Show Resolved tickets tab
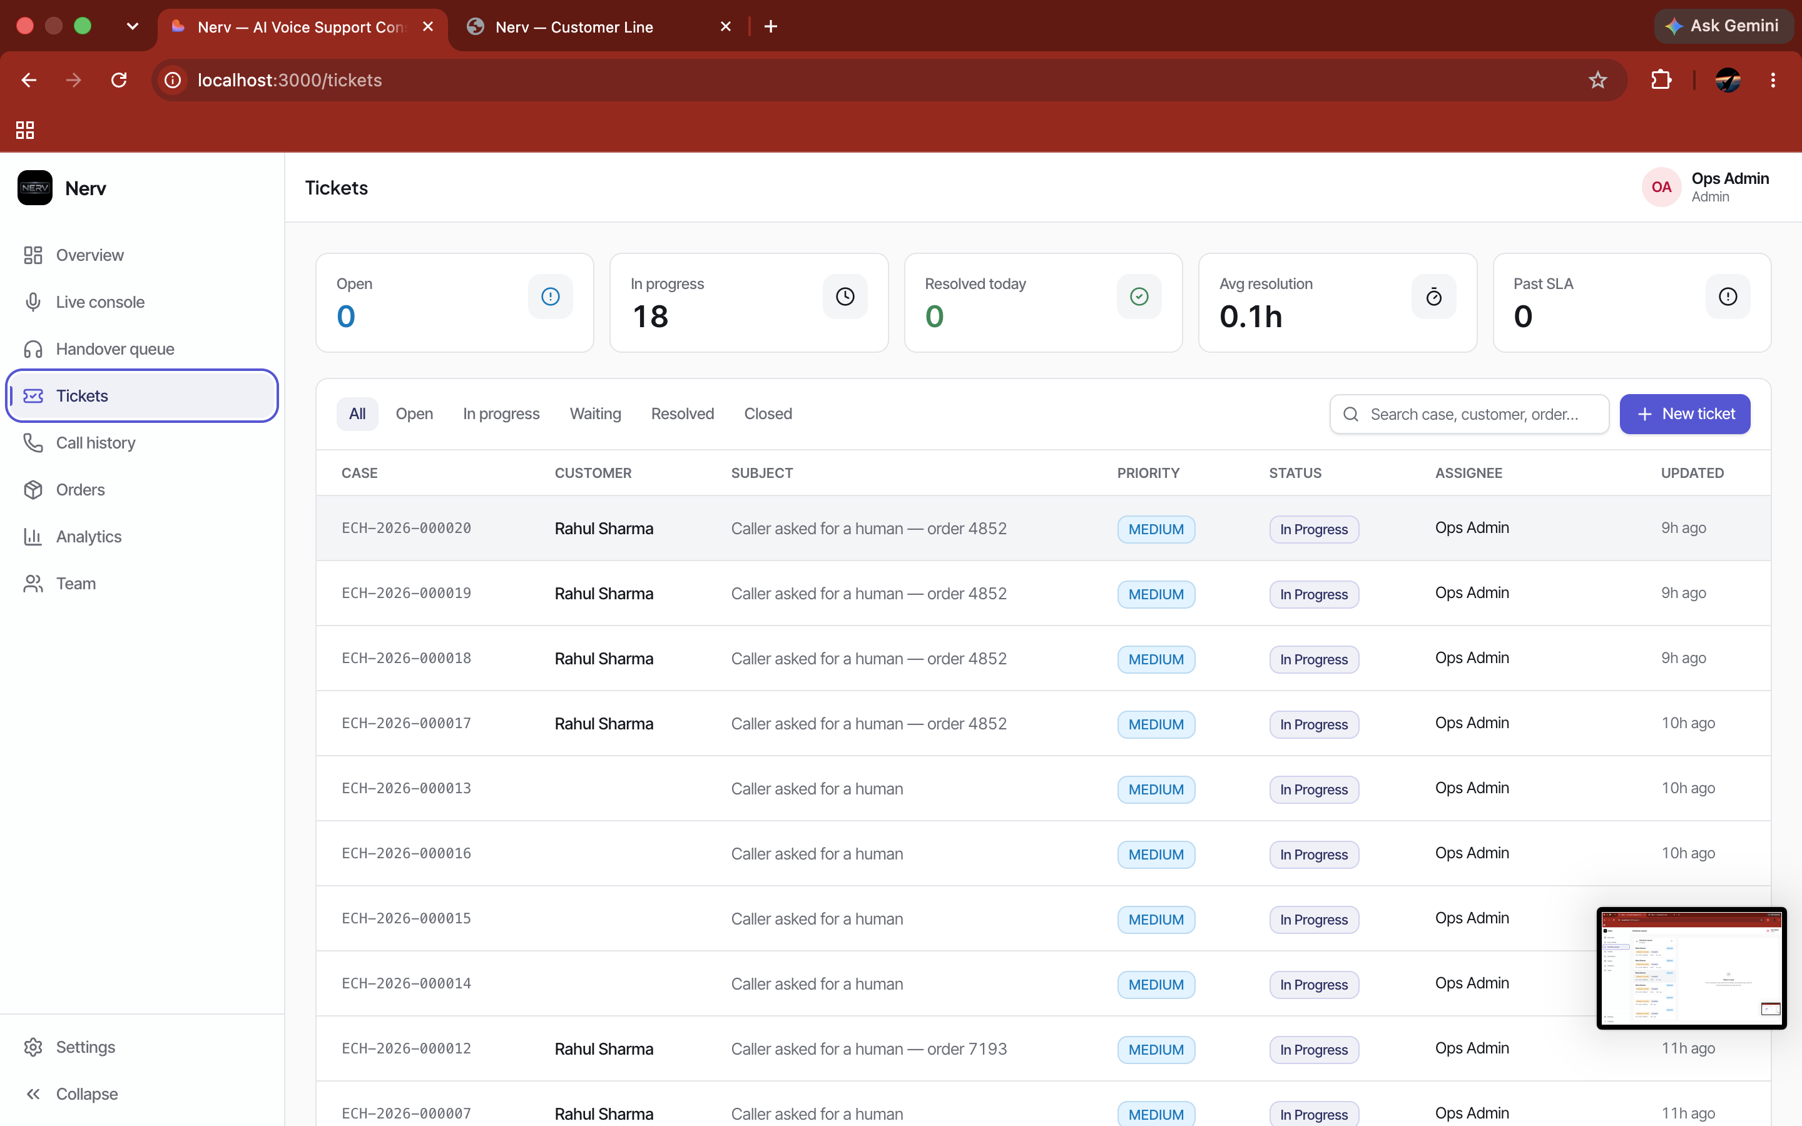The width and height of the screenshot is (1802, 1126). (682, 414)
